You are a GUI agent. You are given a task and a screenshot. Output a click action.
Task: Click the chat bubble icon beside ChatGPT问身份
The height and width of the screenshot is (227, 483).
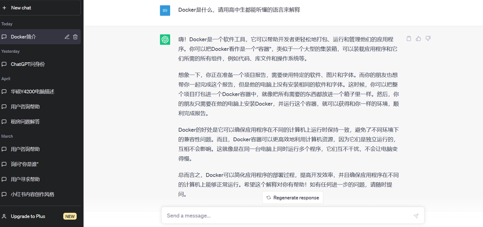pyautogui.click(x=4, y=64)
